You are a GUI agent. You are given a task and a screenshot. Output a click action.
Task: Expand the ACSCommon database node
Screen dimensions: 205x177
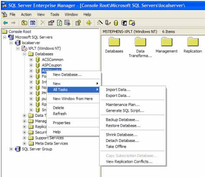coord(31,60)
